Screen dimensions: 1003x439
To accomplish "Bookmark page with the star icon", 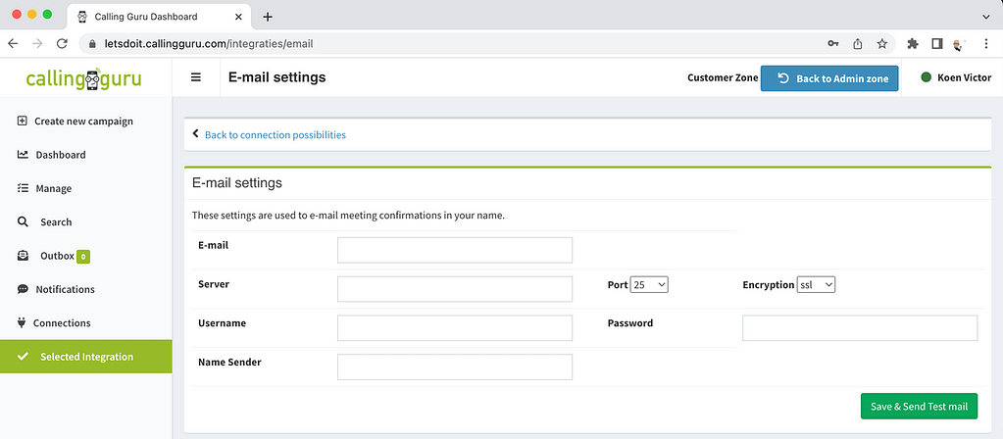I will click(882, 43).
